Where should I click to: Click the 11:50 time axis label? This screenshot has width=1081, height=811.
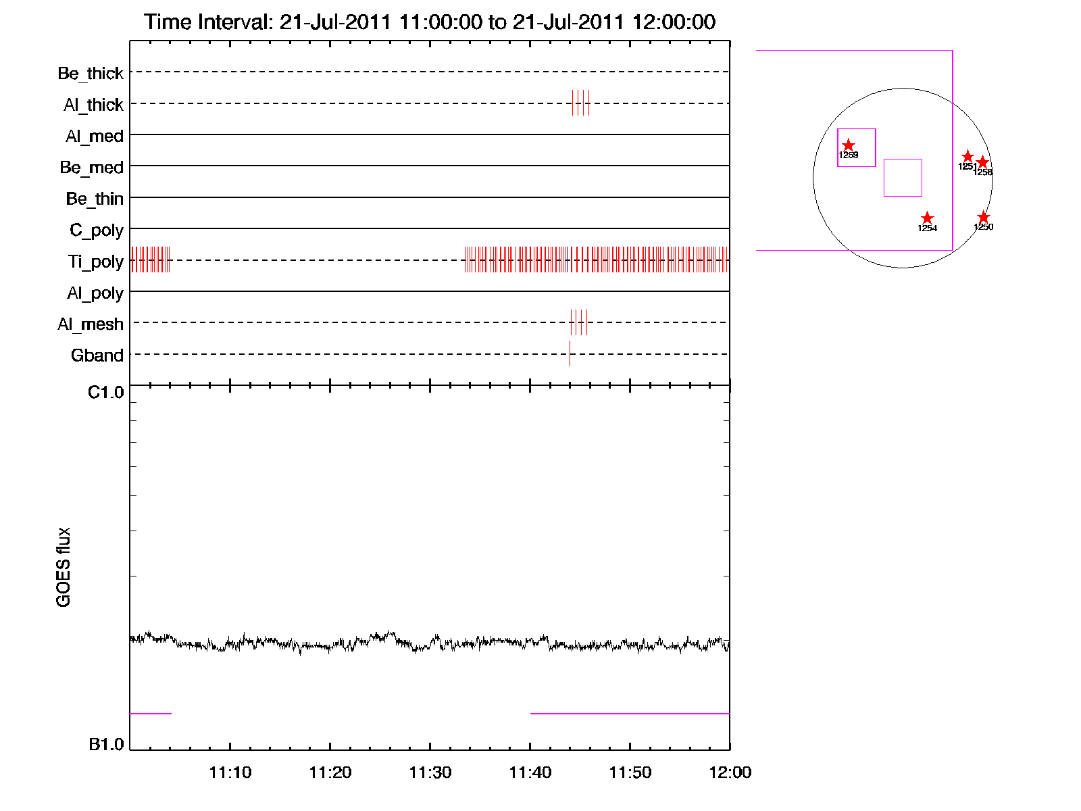[630, 772]
